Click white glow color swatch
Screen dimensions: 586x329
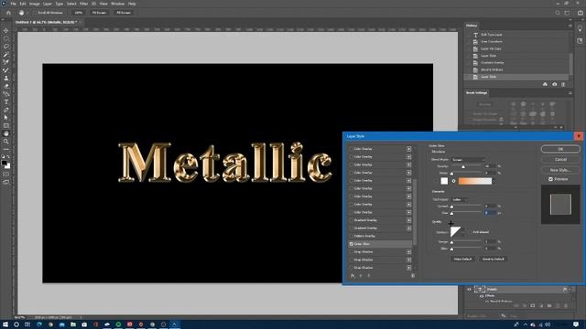444,181
